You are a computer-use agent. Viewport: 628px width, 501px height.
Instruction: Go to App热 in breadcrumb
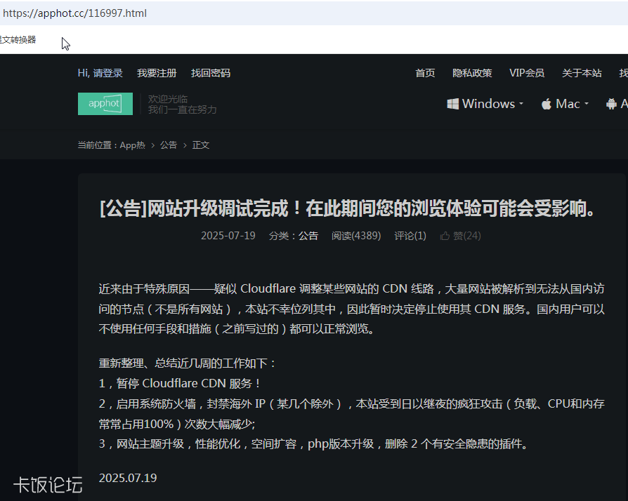(132, 145)
